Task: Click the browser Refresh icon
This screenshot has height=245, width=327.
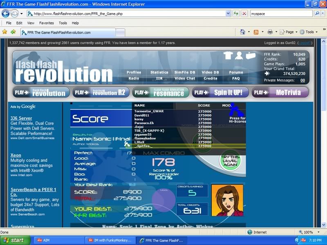Action: [236, 13]
